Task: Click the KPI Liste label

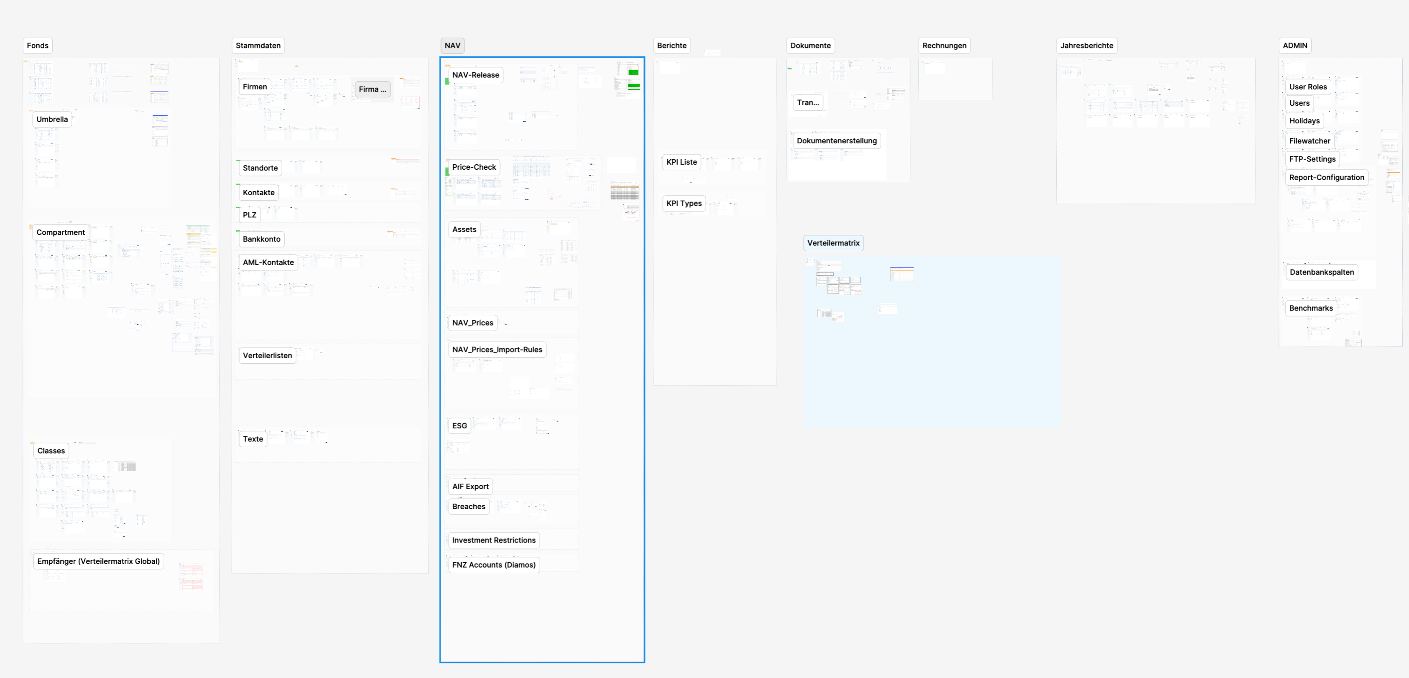Action: [x=681, y=162]
